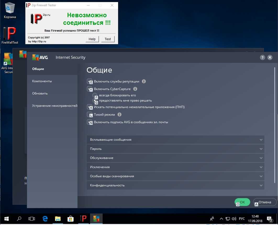Click the help question mark icon in AVG header
This screenshot has width=278, height=225.
[x=263, y=58]
